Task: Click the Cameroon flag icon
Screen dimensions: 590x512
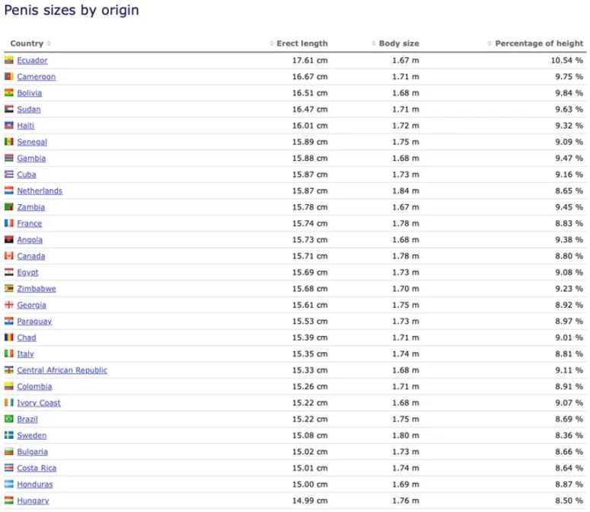Action: click(9, 76)
